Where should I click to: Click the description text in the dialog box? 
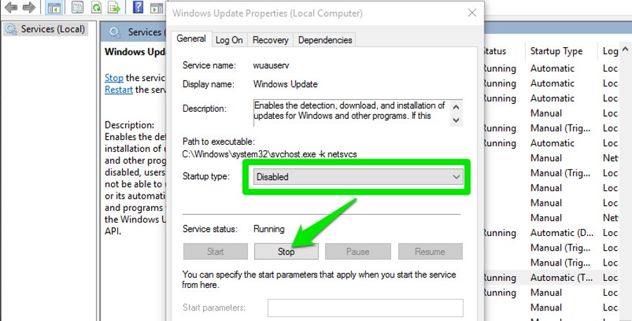[x=350, y=111]
